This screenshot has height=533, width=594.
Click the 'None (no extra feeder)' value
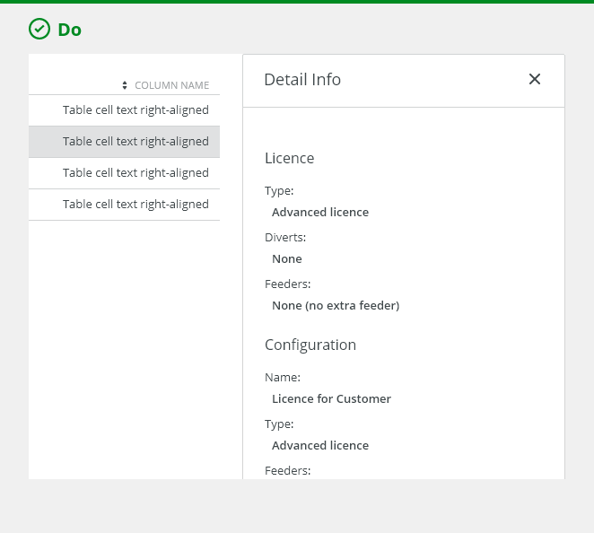[336, 306]
